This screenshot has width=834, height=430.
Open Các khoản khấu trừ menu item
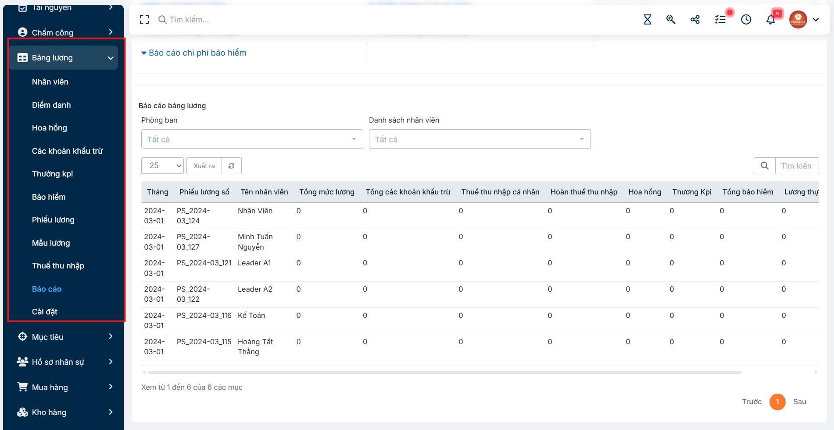click(67, 151)
